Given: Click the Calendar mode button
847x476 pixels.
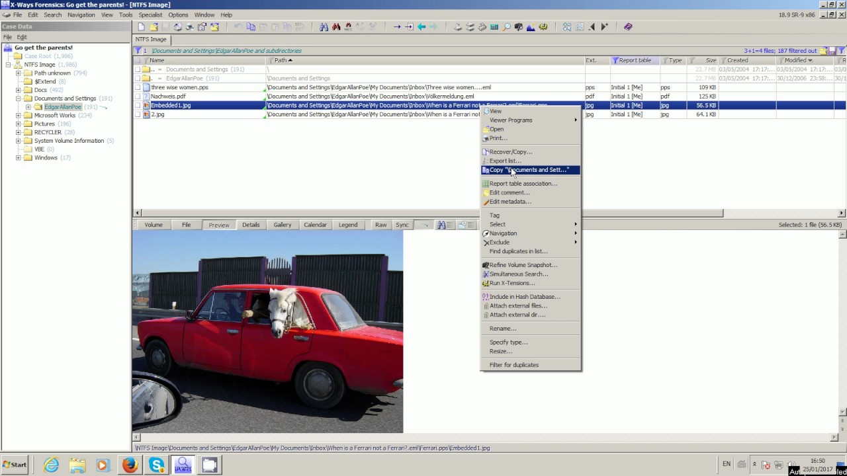Looking at the screenshot, I should [x=315, y=225].
